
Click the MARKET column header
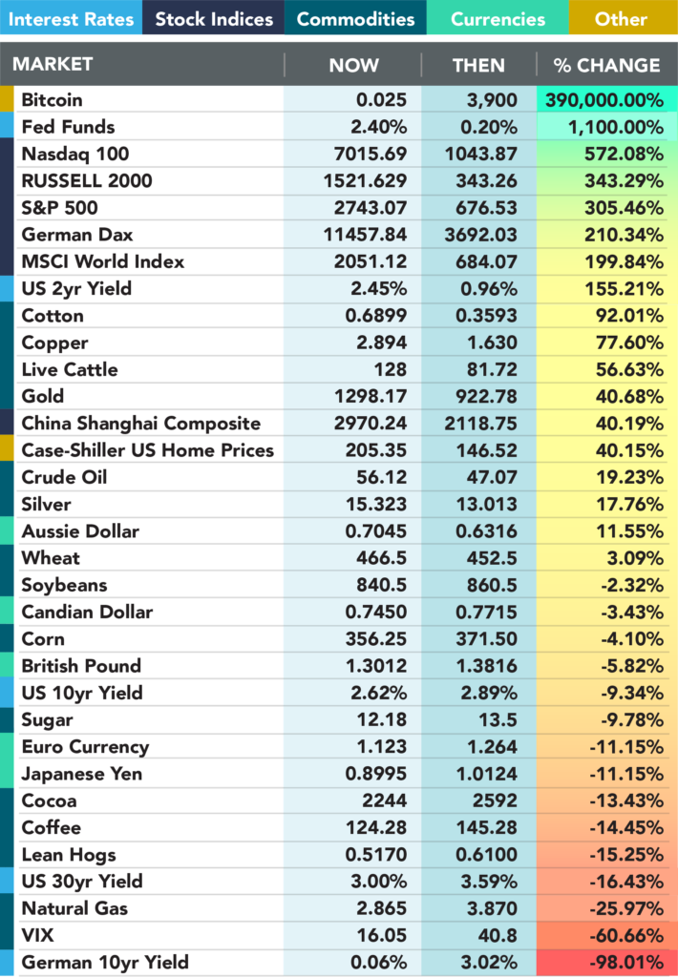point(53,64)
